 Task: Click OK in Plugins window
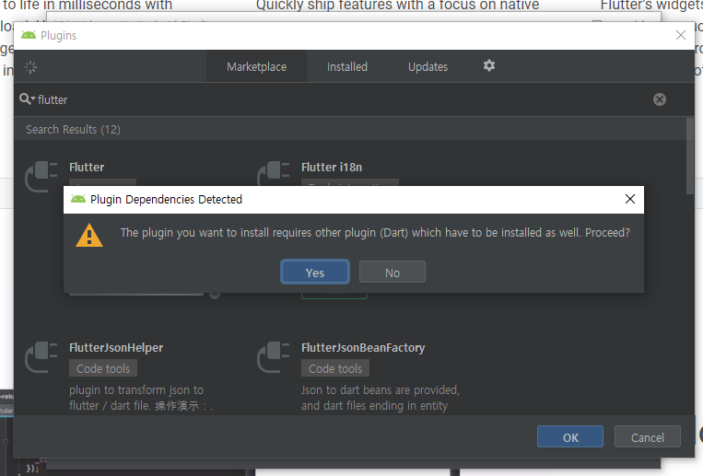tap(570, 437)
